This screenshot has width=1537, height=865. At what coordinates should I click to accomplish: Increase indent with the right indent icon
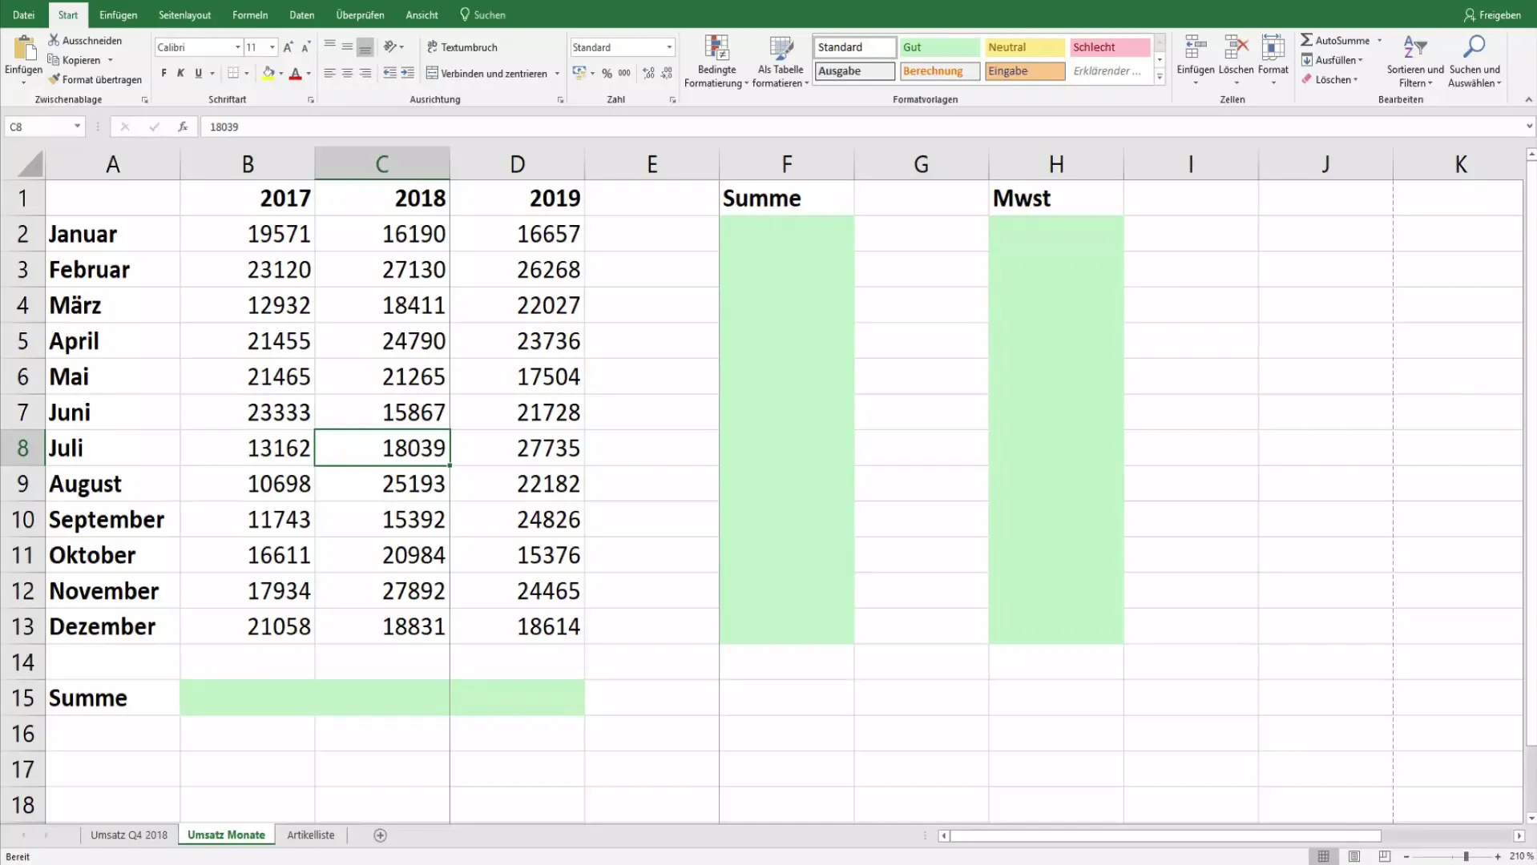tap(408, 73)
